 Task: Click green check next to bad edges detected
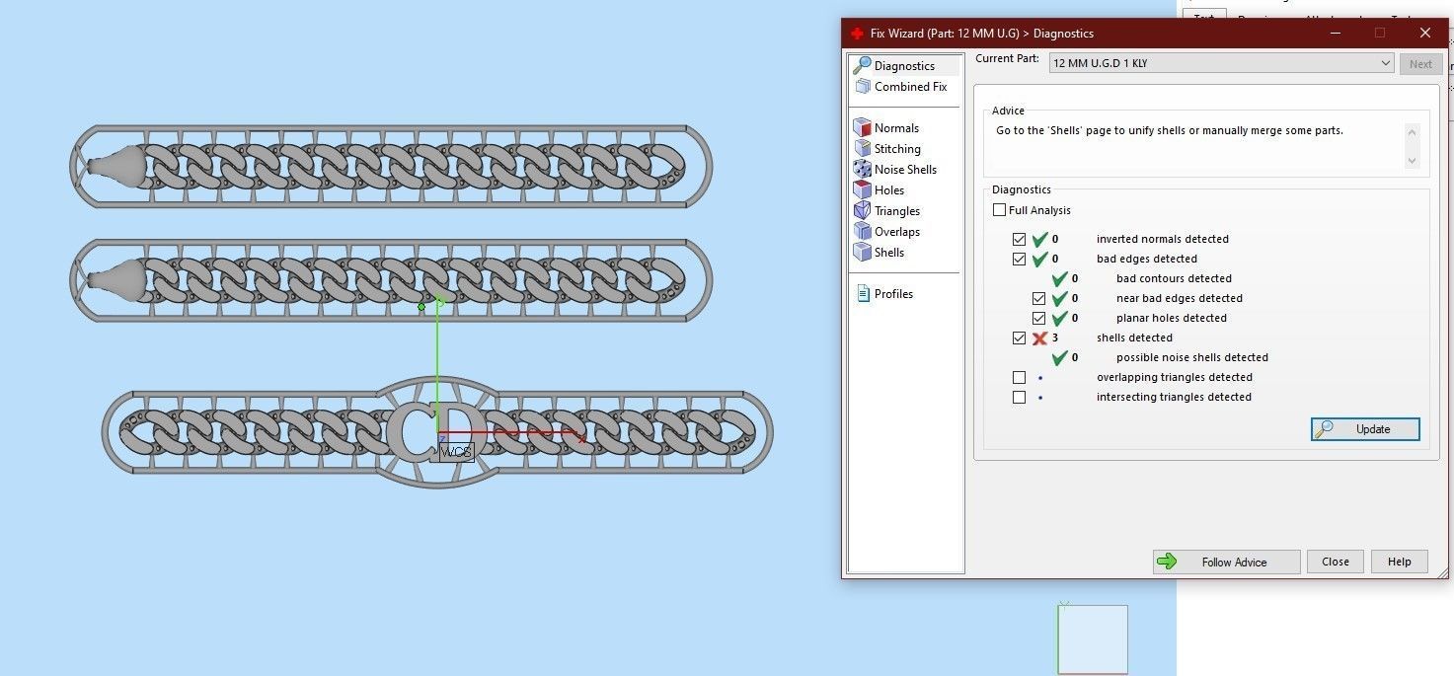point(1039,259)
